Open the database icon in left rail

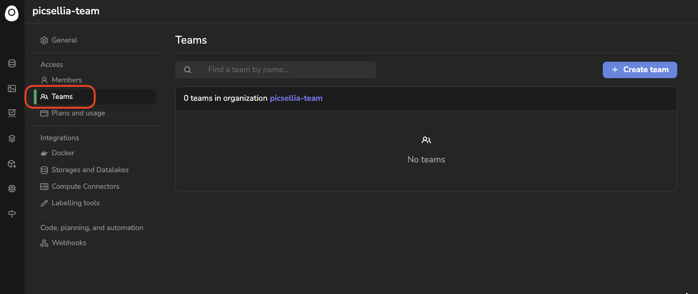[x=12, y=64]
